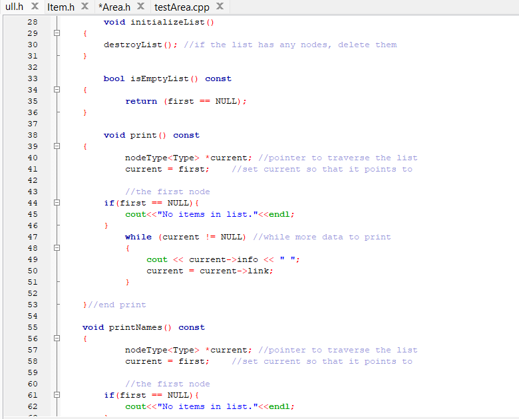Collapse the print function block at line 39
This screenshot has height=419, width=519.
tap(57, 146)
